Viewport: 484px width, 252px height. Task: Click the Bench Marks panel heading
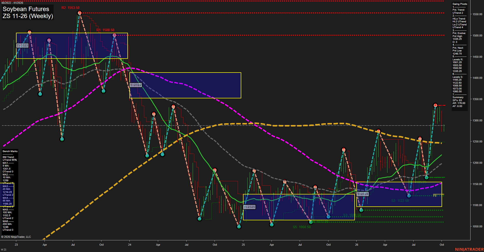coord(10,151)
